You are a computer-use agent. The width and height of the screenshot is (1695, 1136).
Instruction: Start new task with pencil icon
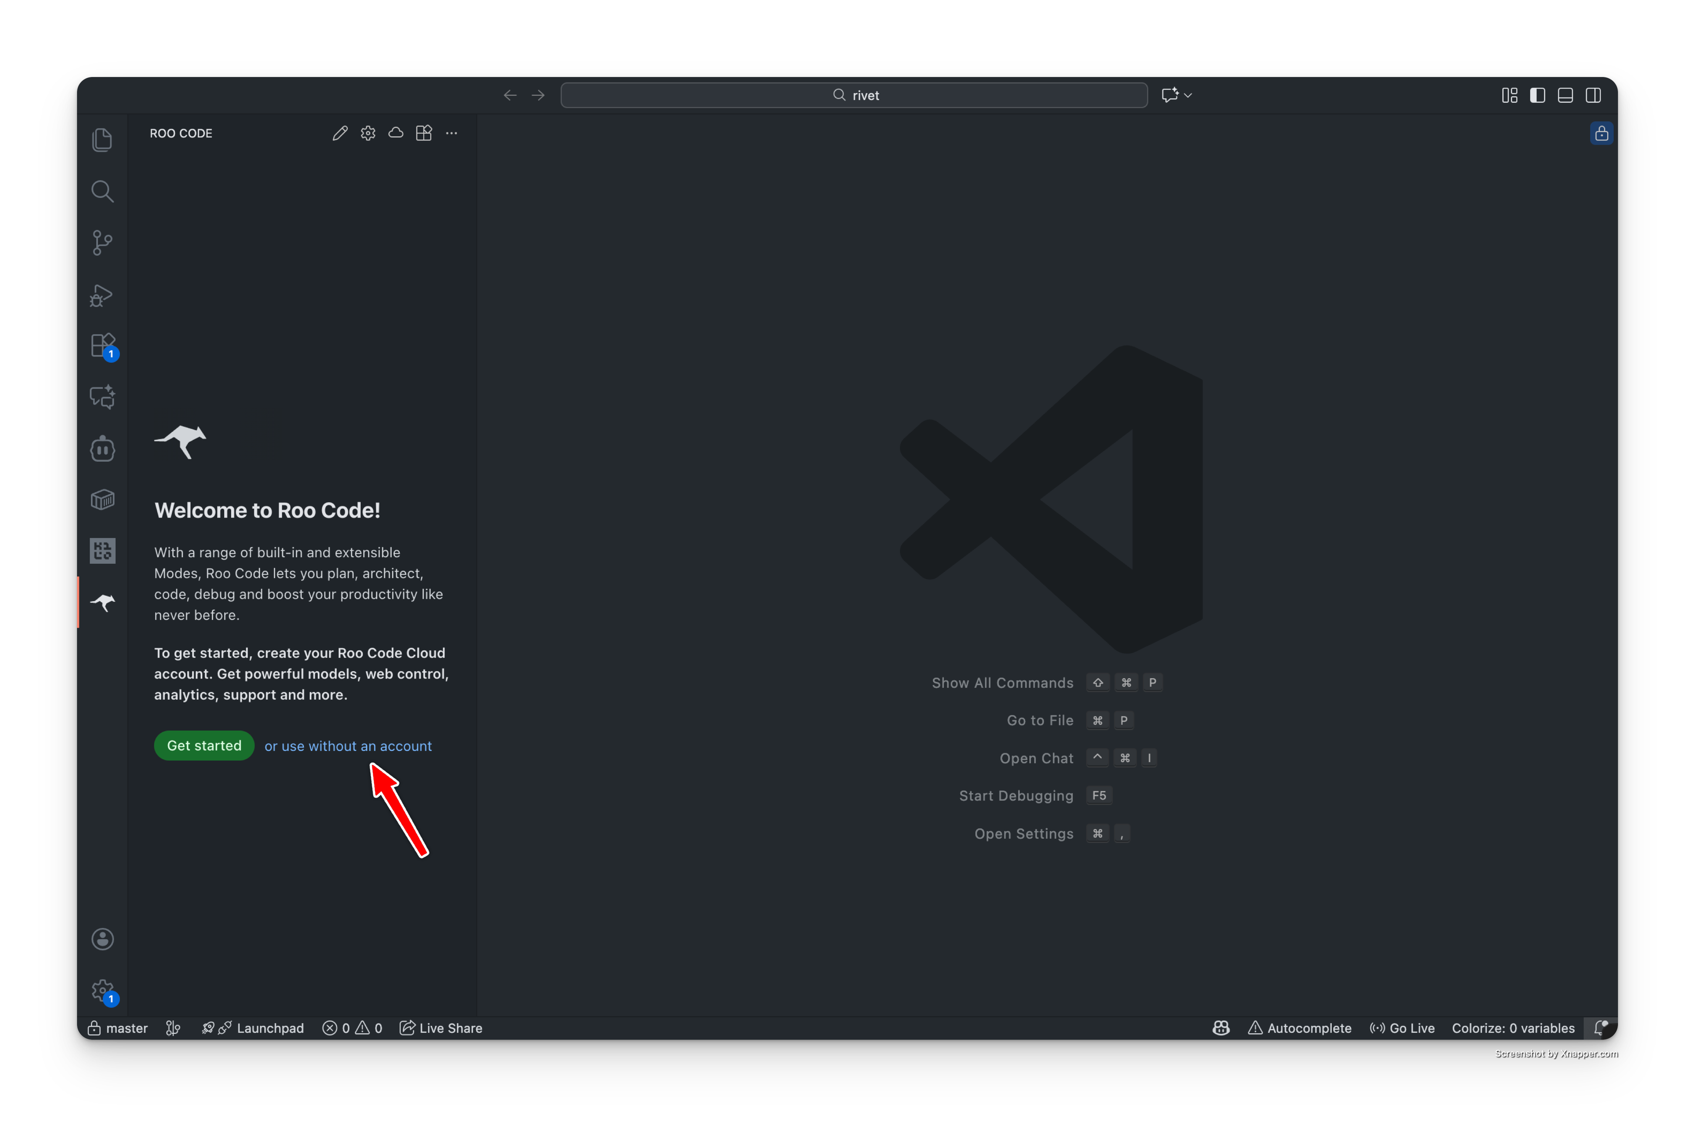coord(340,133)
